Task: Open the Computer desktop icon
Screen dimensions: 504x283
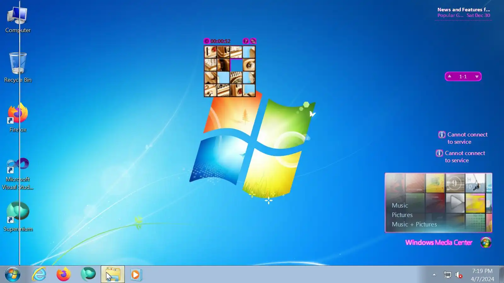Action: click(x=18, y=19)
